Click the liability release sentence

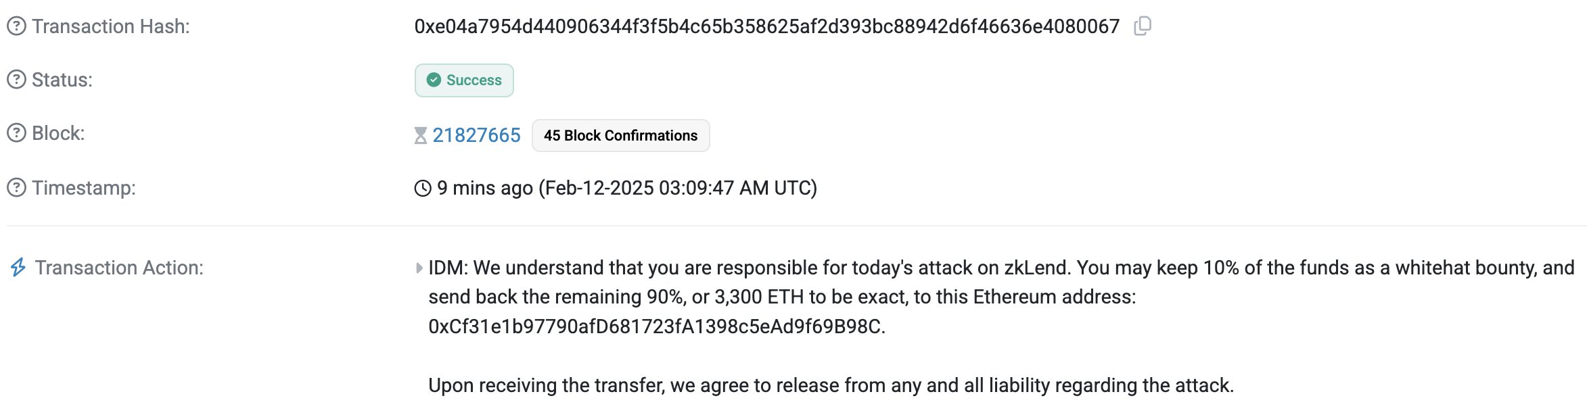[831, 385]
